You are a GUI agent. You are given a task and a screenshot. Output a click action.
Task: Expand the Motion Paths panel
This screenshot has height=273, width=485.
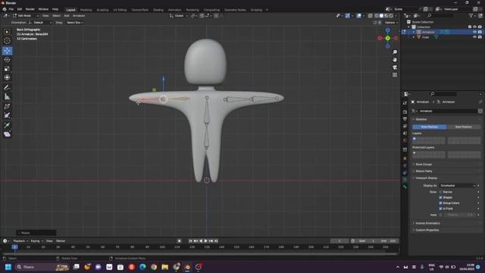tap(424, 171)
